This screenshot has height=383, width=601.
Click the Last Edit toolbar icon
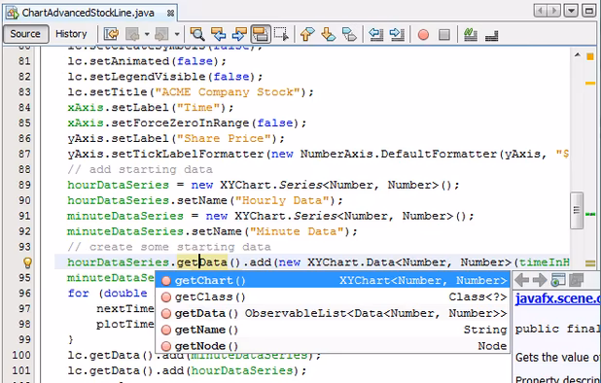112,34
